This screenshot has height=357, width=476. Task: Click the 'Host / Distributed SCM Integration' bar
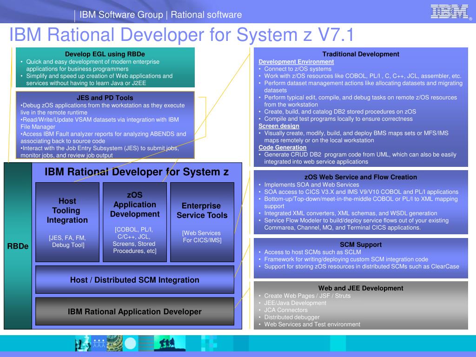[x=135, y=279]
